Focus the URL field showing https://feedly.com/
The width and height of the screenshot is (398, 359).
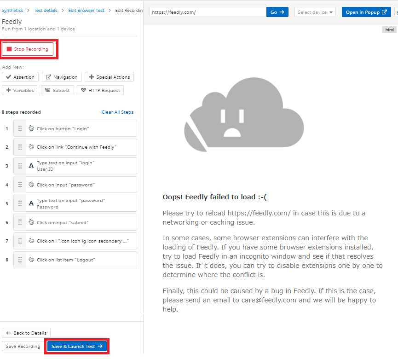208,12
